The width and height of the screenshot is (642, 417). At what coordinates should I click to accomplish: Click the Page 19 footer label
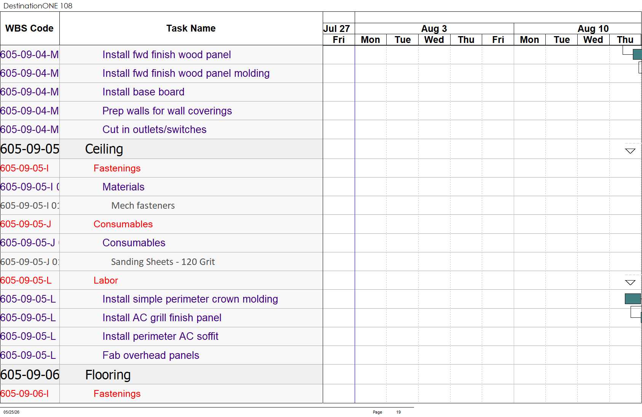[x=387, y=412]
